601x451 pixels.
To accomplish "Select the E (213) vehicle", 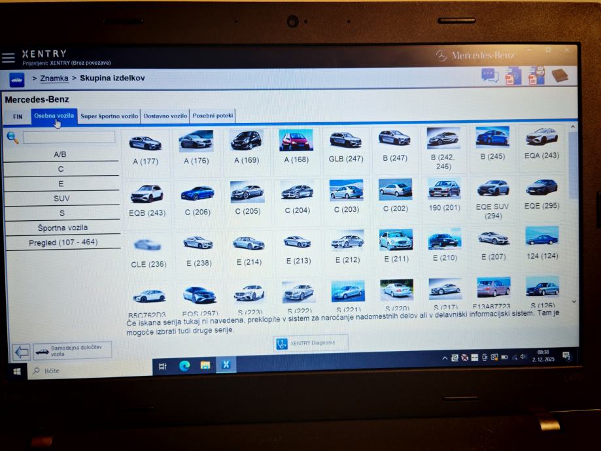I will (x=298, y=250).
